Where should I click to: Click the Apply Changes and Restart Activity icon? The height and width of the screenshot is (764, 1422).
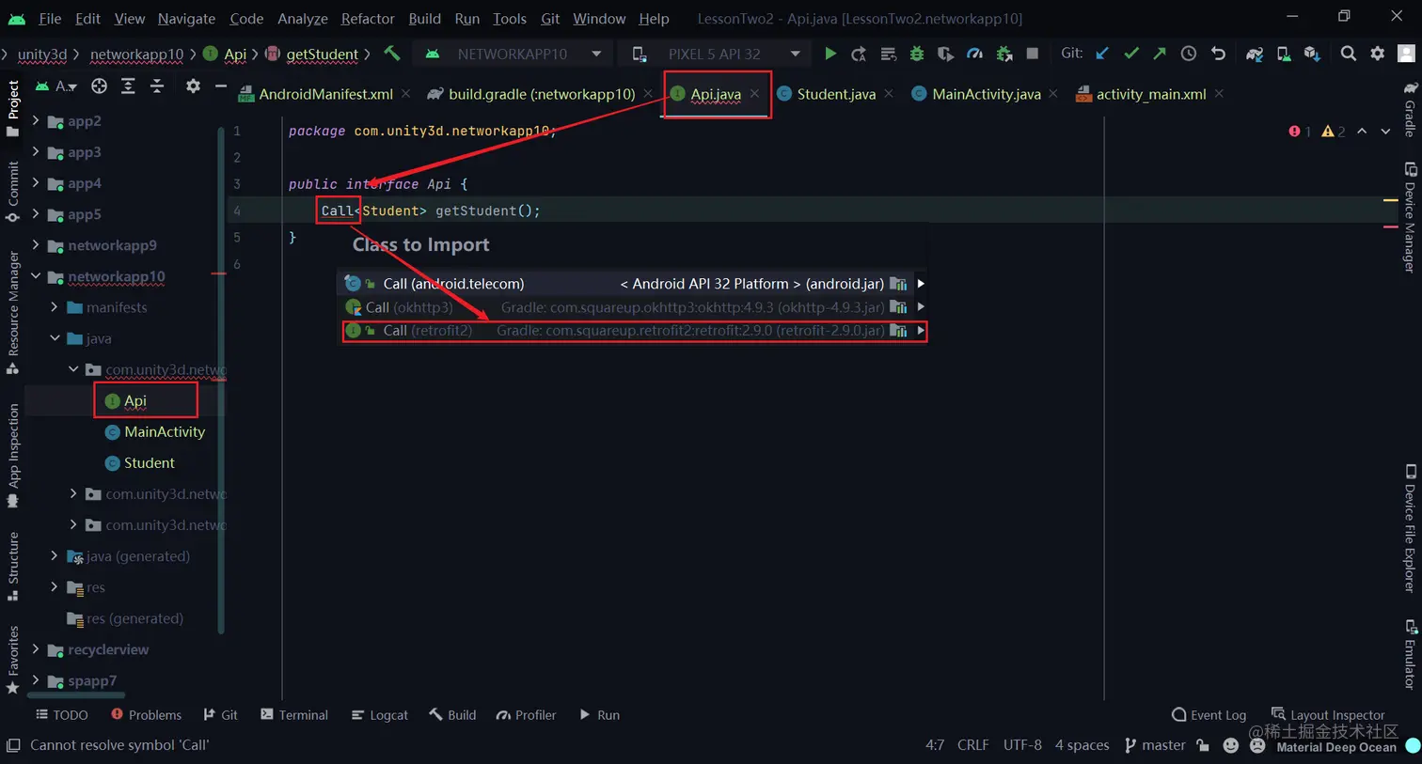(859, 54)
